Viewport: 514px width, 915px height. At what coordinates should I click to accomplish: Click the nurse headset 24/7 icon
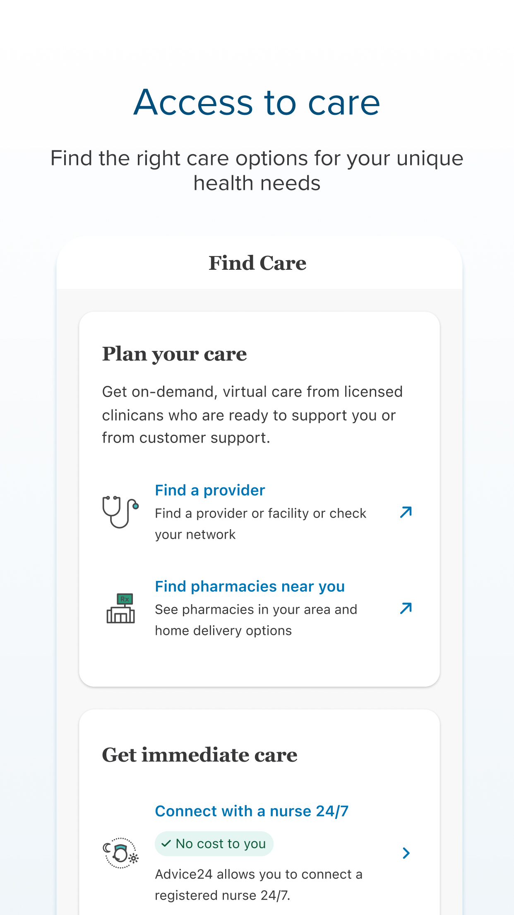pyautogui.click(x=120, y=853)
